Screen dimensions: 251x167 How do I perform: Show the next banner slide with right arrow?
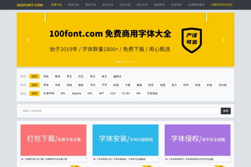click(x=223, y=40)
